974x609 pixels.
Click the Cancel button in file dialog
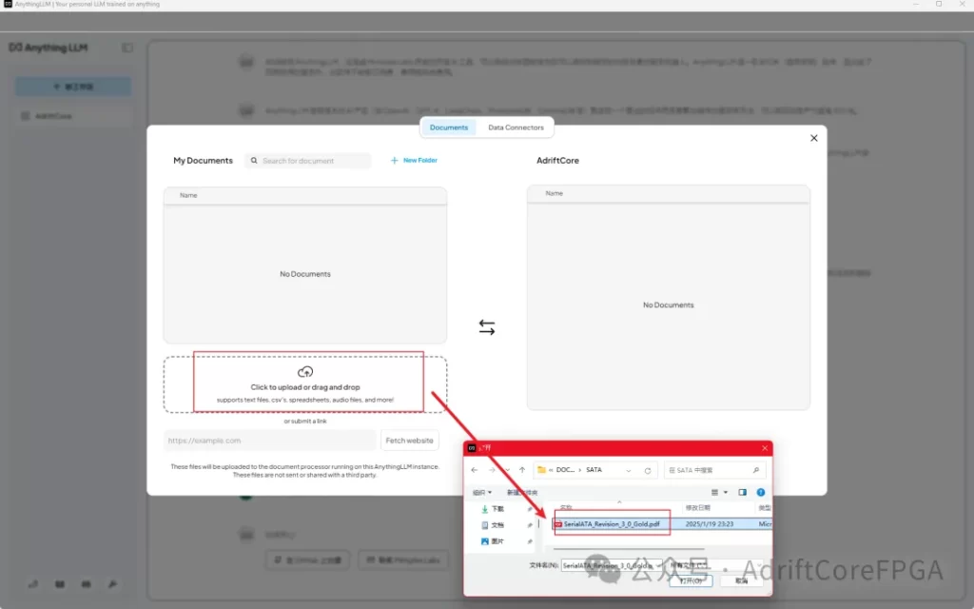point(742,581)
